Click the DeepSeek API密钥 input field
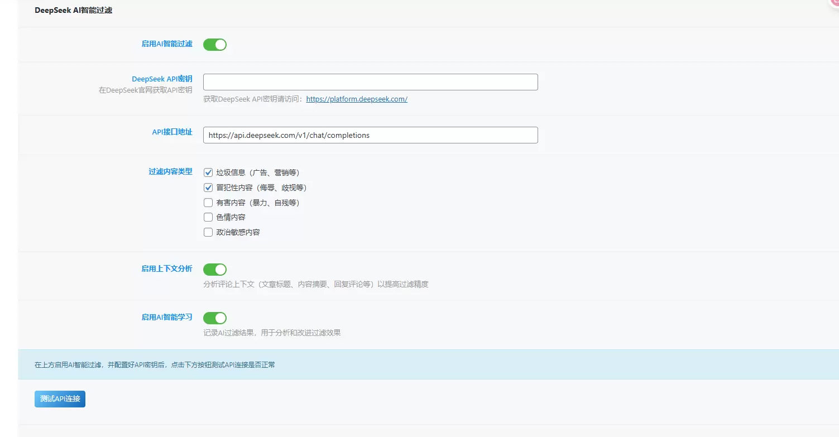This screenshot has width=839, height=437. click(371, 82)
